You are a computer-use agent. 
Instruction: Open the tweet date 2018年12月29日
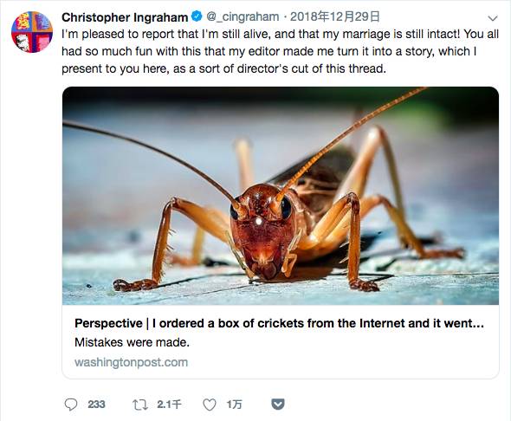pyautogui.click(x=335, y=16)
